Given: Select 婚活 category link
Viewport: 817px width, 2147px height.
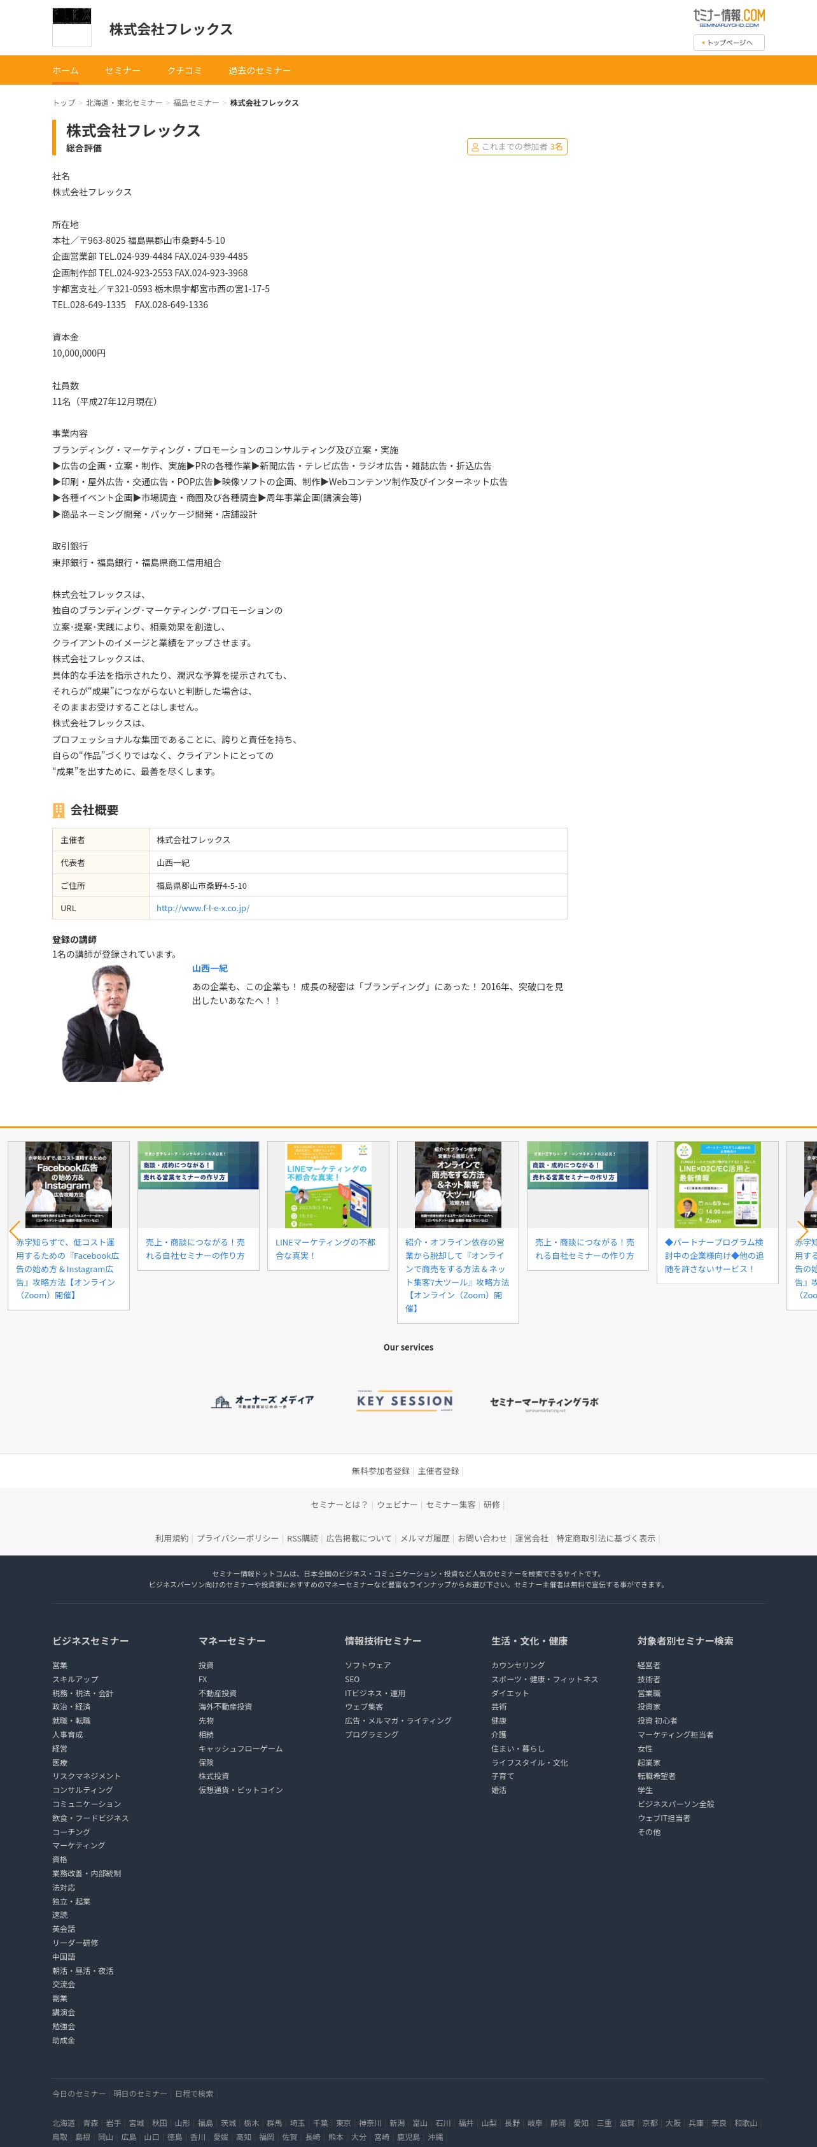Looking at the screenshot, I should 499,1789.
